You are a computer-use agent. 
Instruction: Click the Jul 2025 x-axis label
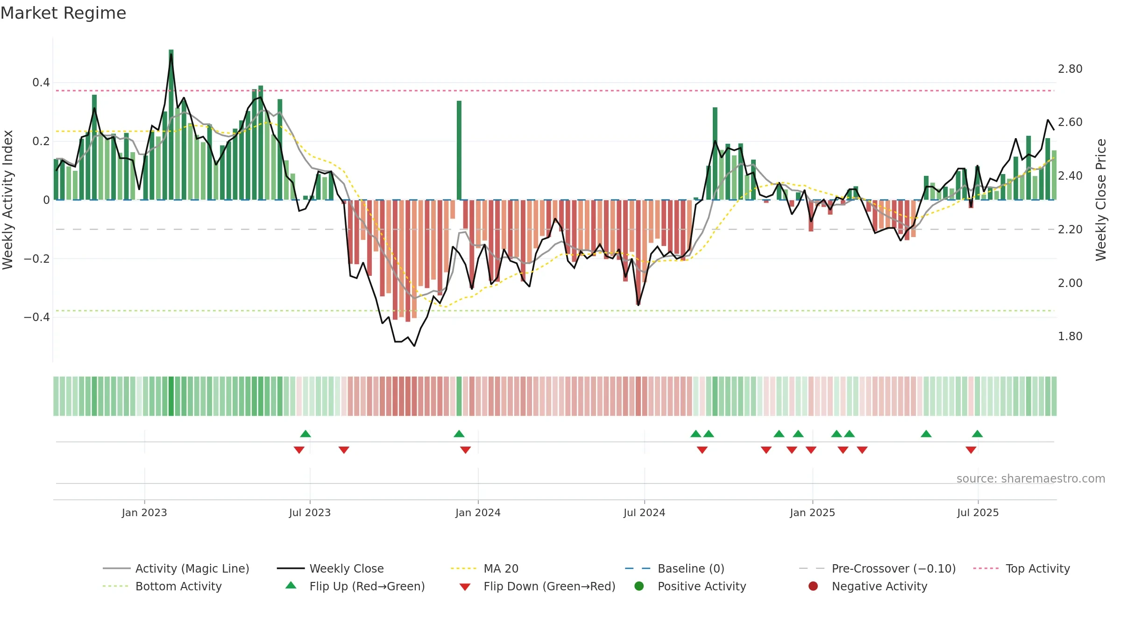[978, 512]
